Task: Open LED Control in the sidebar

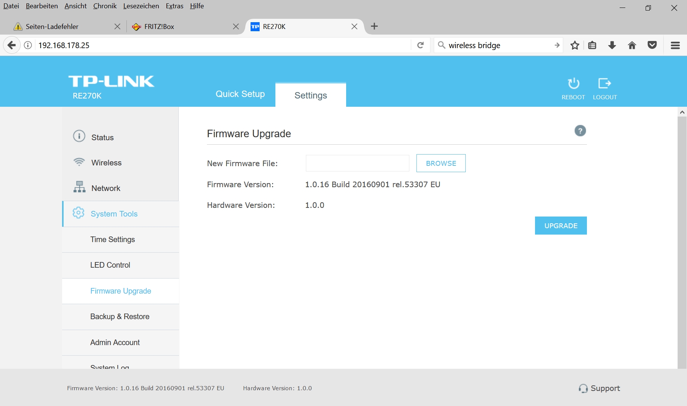Action: click(x=120, y=265)
